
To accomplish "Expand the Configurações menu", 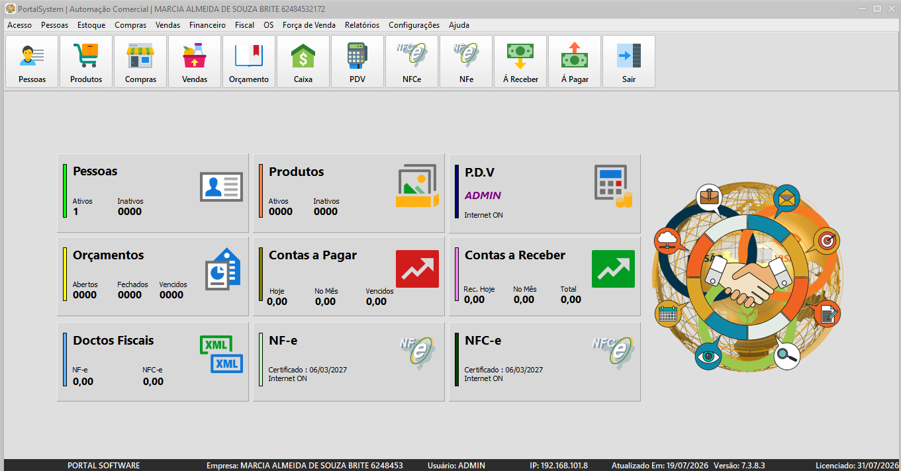I will tap(414, 25).
